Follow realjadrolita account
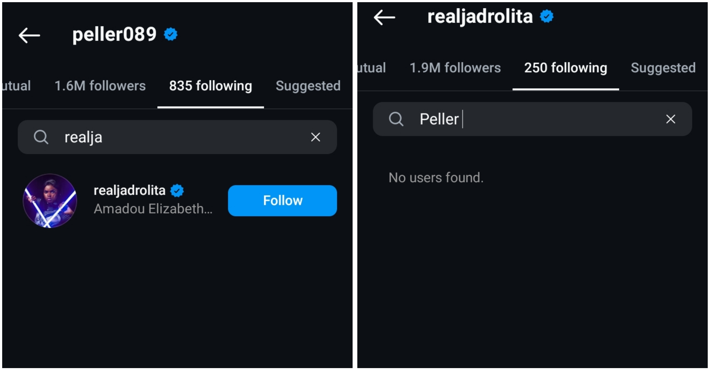 282,201
